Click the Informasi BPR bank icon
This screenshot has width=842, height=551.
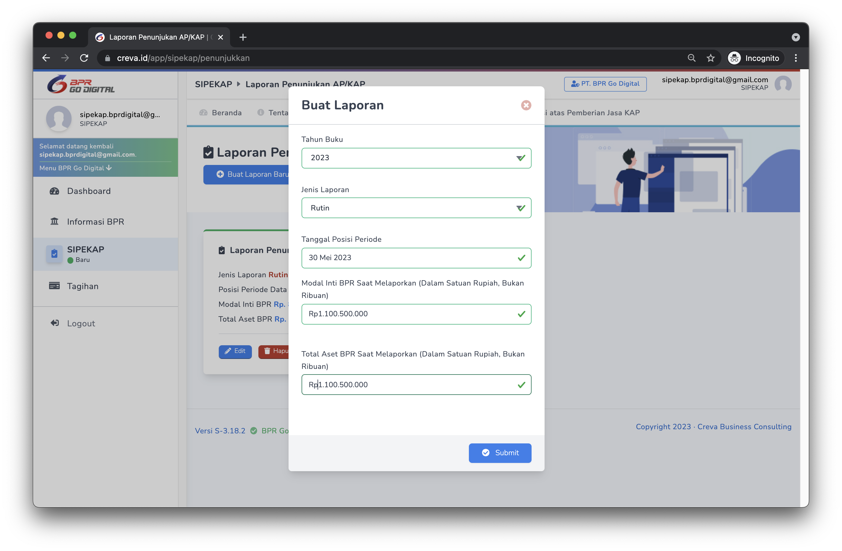[x=54, y=221]
